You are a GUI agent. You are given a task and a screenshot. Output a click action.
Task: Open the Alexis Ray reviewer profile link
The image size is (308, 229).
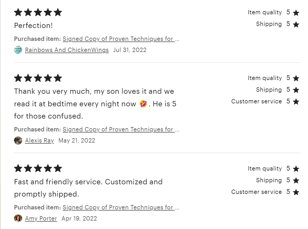tap(39, 140)
